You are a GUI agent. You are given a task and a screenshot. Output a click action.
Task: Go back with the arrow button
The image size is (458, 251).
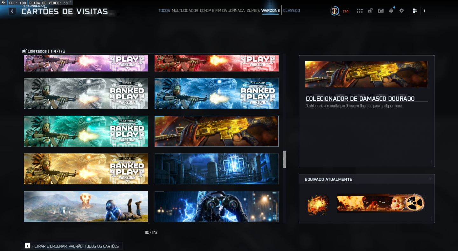click(12, 11)
